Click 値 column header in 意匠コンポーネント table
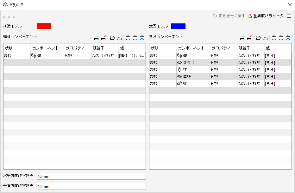295x193 pixels. (x=278, y=48)
